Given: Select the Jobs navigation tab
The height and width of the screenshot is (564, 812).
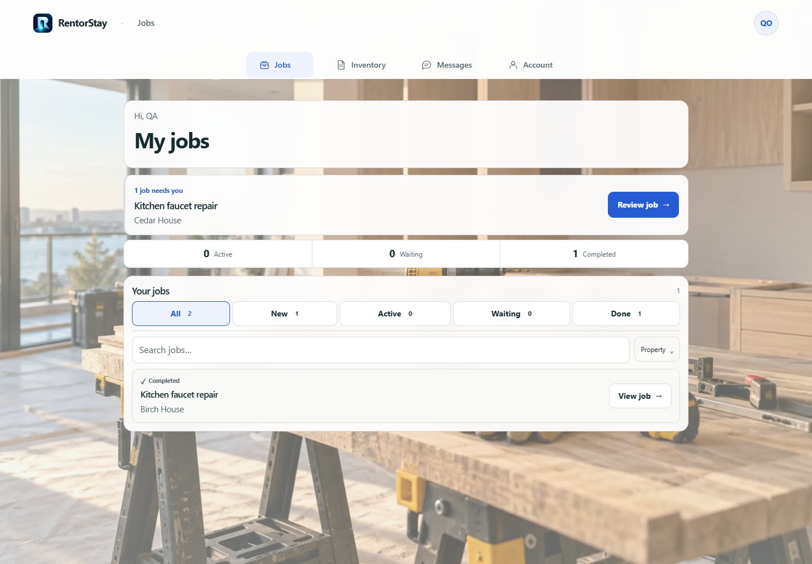Looking at the screenshot, I should point(280,65).
